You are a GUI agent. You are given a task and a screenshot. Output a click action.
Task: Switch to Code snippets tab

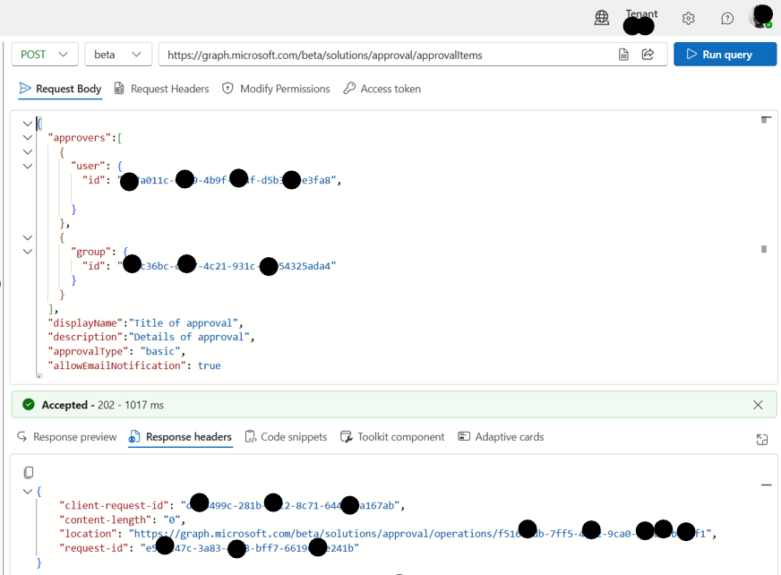(286, 437)
